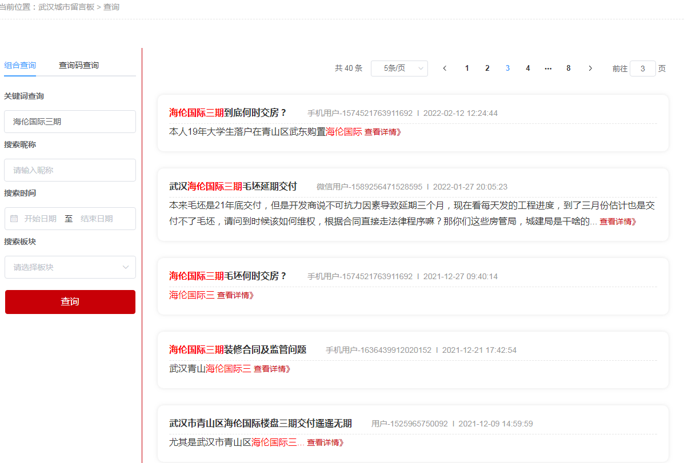Jump to page 8 of results

pos(568,69)
